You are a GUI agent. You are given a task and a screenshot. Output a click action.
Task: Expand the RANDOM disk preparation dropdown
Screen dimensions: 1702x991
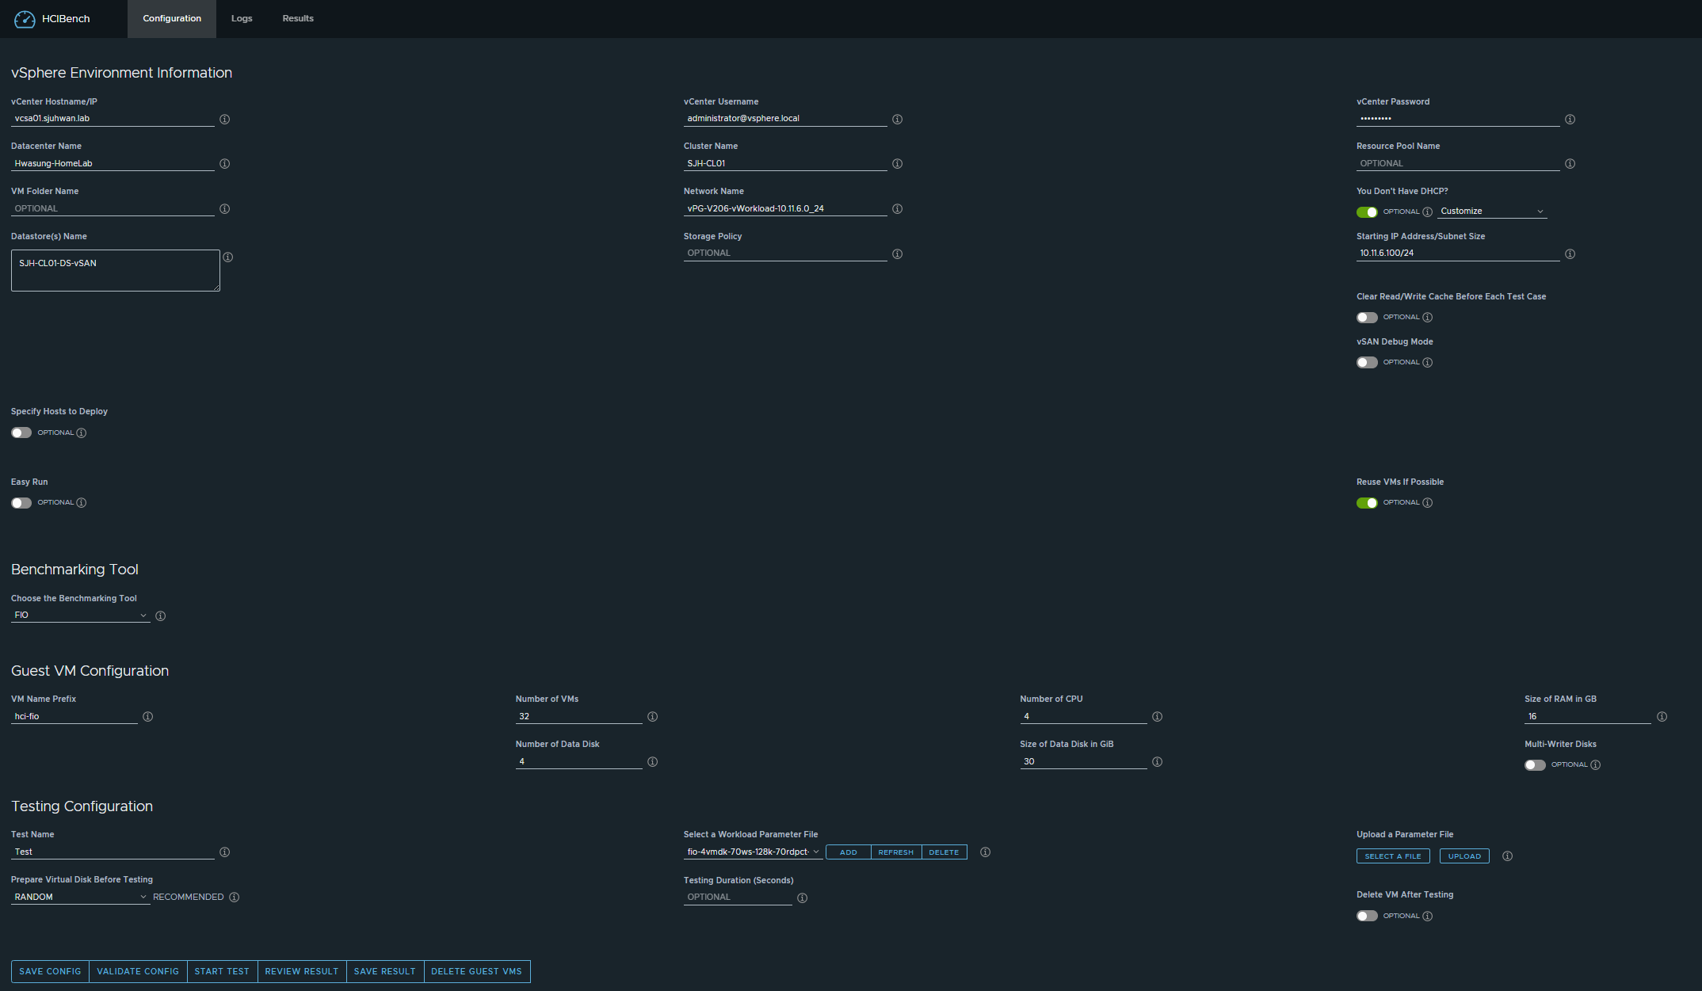(80, 898)
